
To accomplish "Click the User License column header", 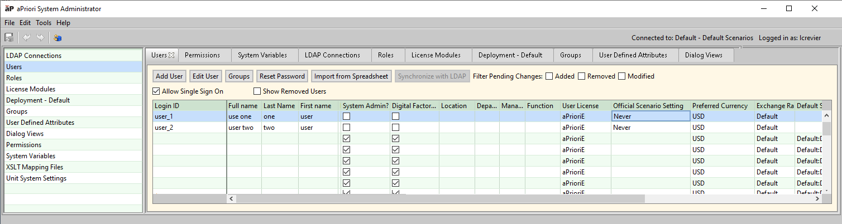I will point(586,106).
